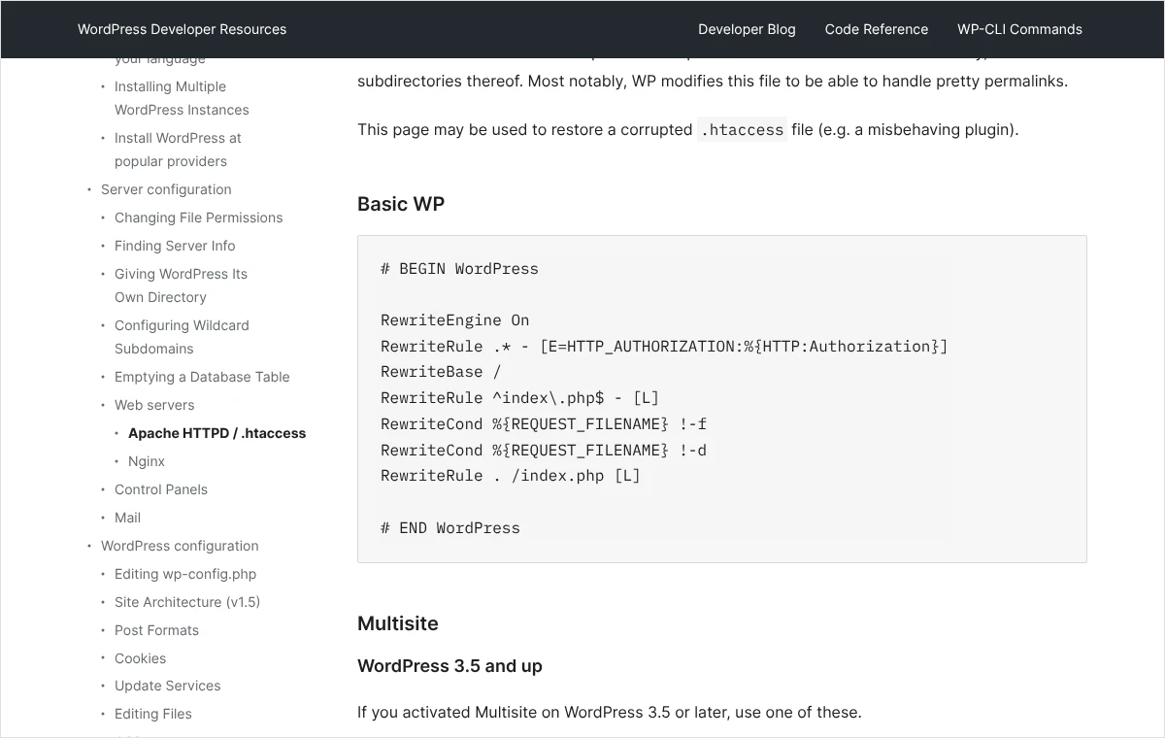Viewport: 1165px width, 738px height.
Task: Open Configuring Wildcard Subdomains page
Action: pos(182,337)
